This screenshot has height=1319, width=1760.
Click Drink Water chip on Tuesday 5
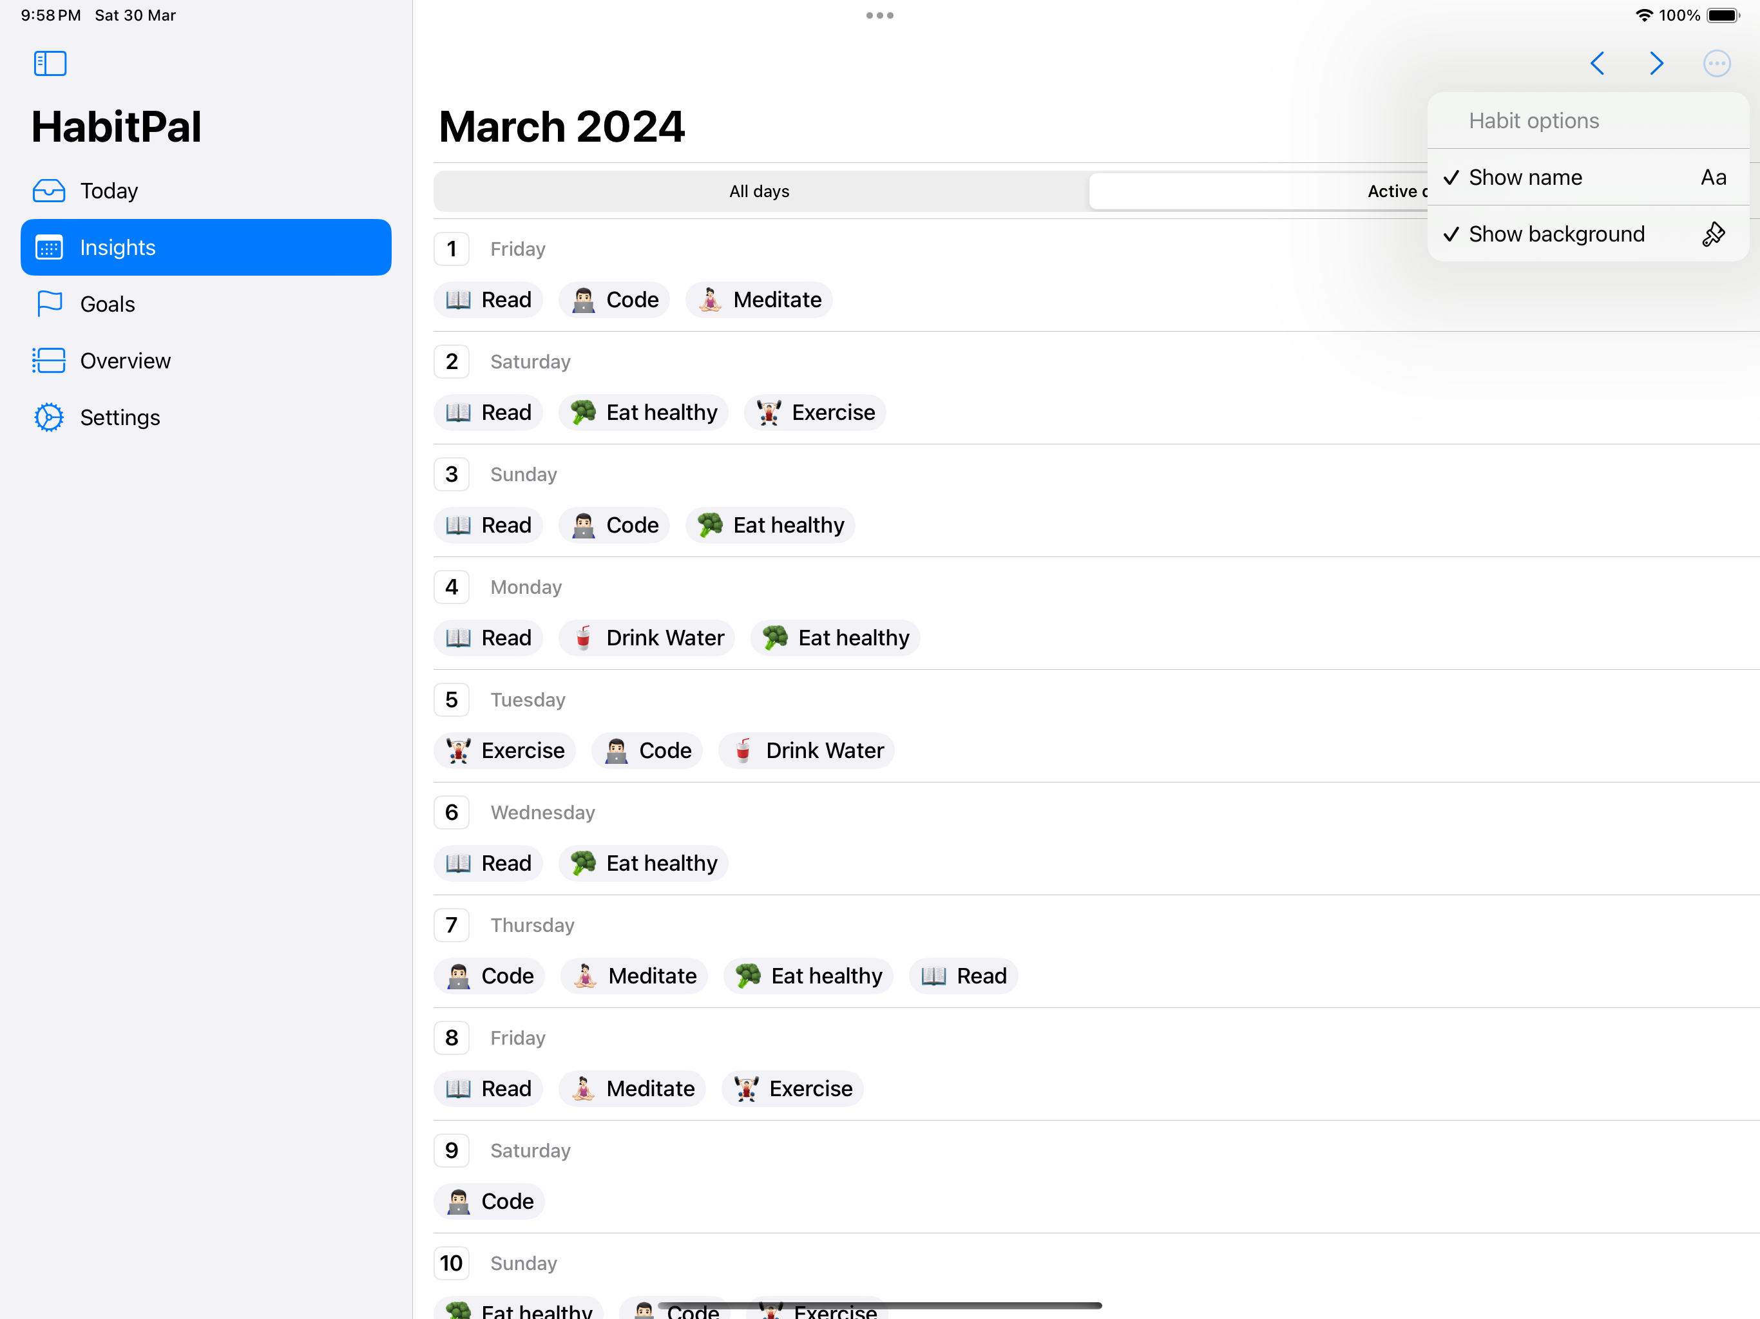coord(807,751)
